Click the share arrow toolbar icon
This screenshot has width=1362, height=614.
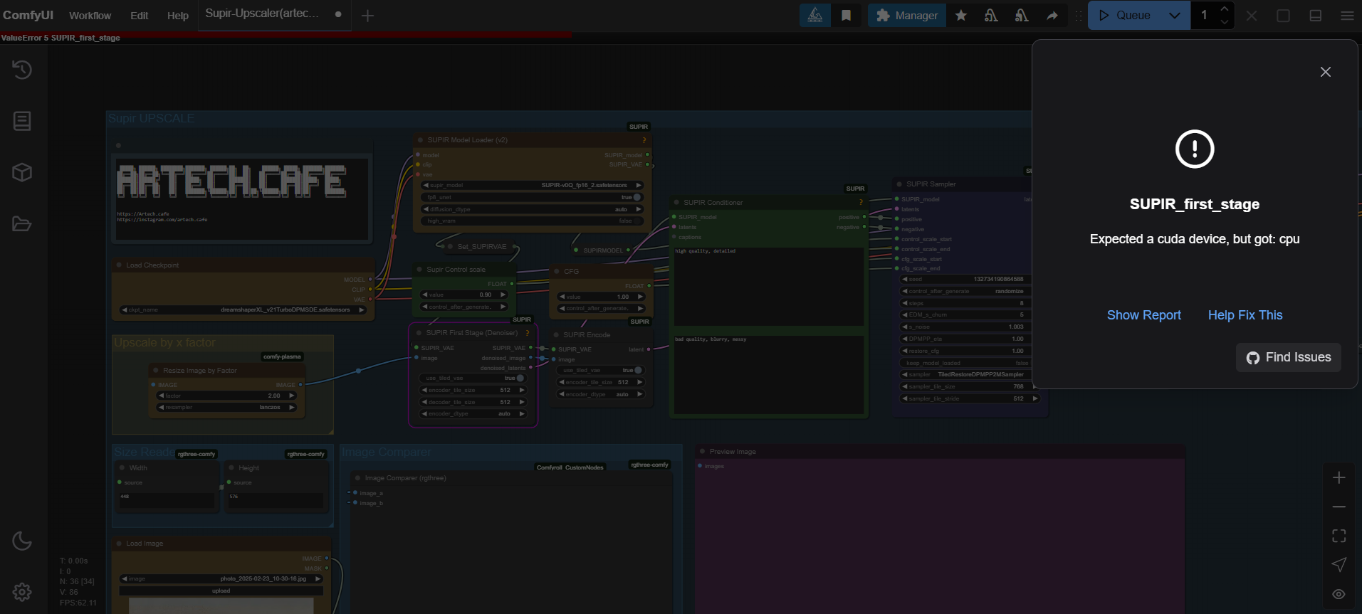click(1052, 16)
